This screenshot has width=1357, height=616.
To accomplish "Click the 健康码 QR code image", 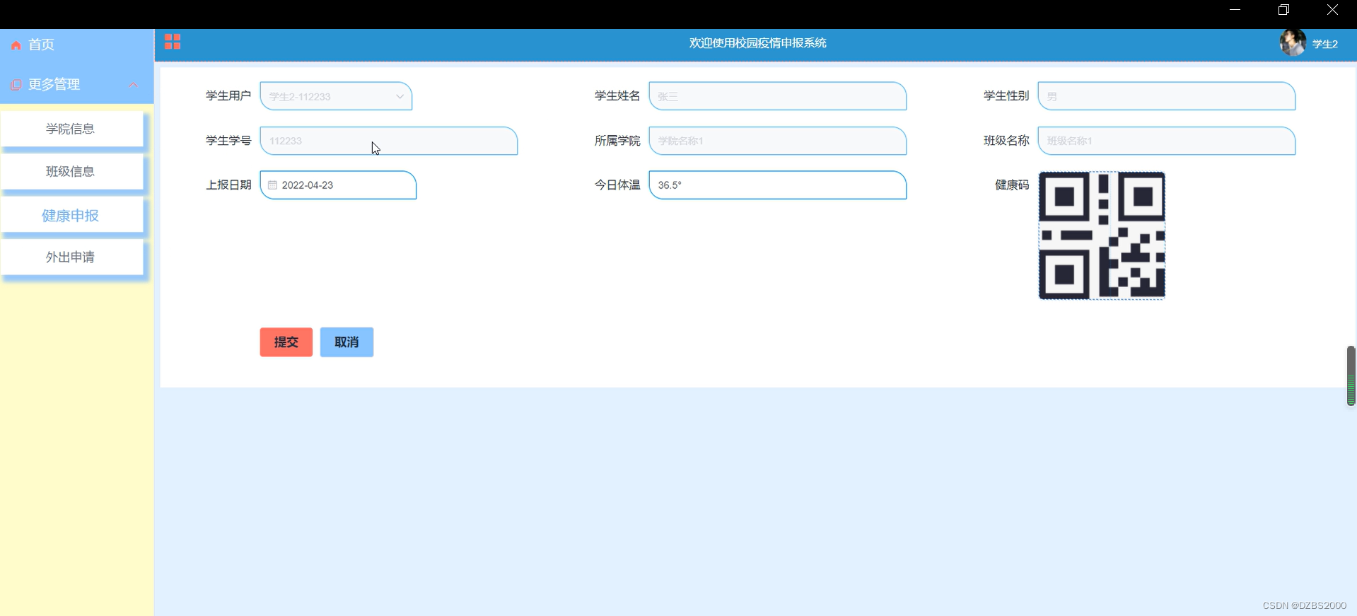I will point(1102,236).
